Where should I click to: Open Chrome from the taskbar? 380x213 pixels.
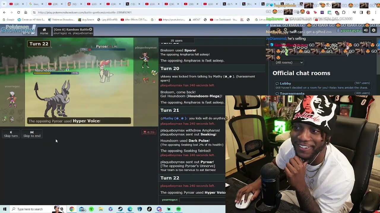(72, 209)
